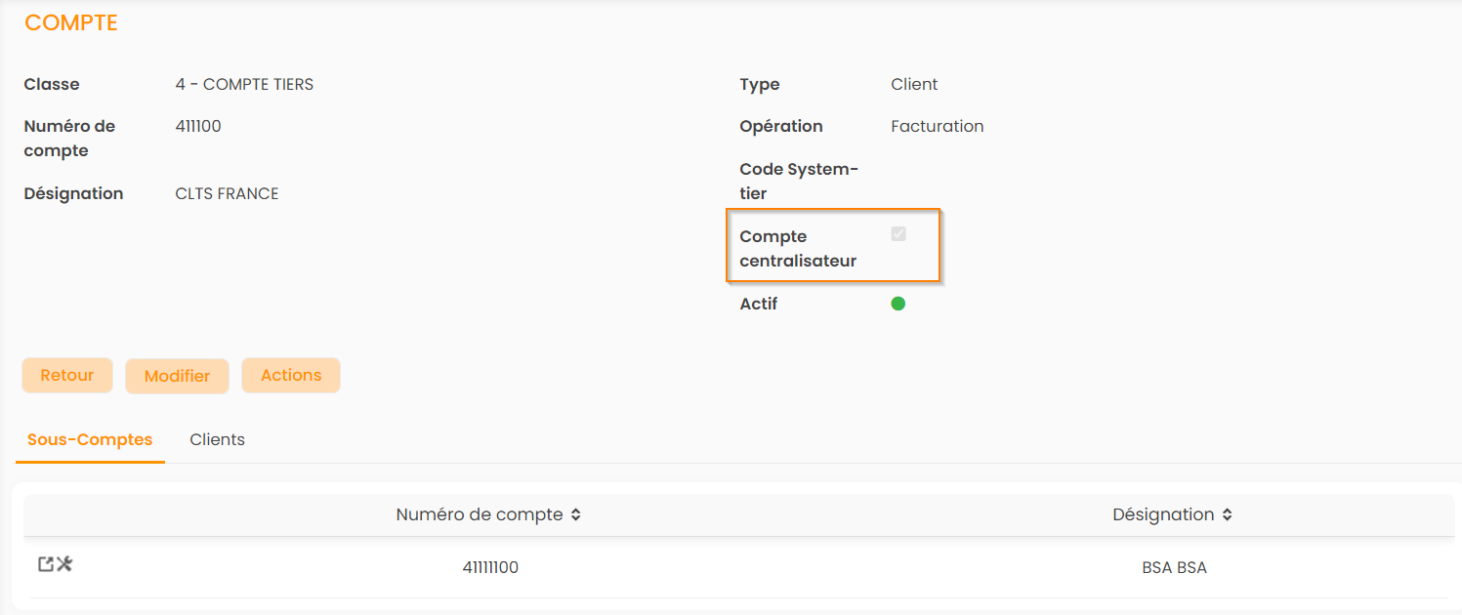Open sub-account 41111100 with the external-link icon
The image size is (1462, 615).
pyautogui.click(x=45, y=564)
